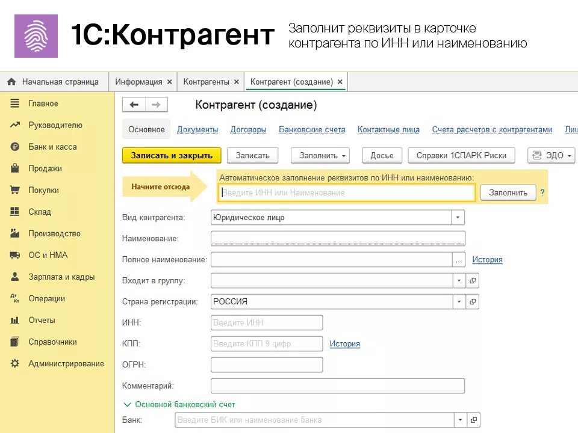Open the group selection form icon for Входит в группу

[473, 281]
